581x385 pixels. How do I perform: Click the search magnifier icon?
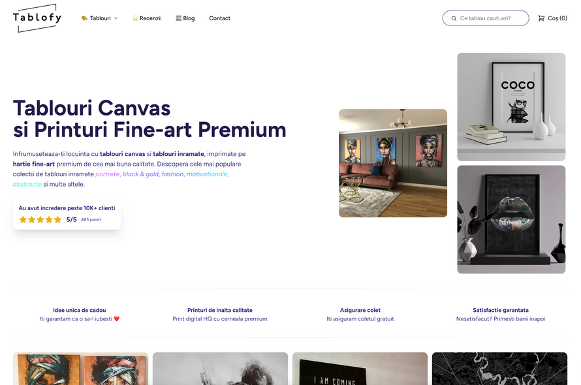click(x=454, y=18)
